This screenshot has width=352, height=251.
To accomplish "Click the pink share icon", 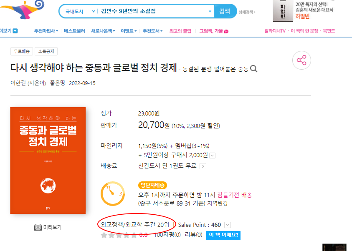I will pyautogui.click(x=301, y=60).
